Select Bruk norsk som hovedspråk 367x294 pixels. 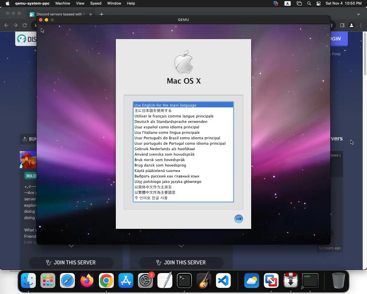click(x=183, y=160)
